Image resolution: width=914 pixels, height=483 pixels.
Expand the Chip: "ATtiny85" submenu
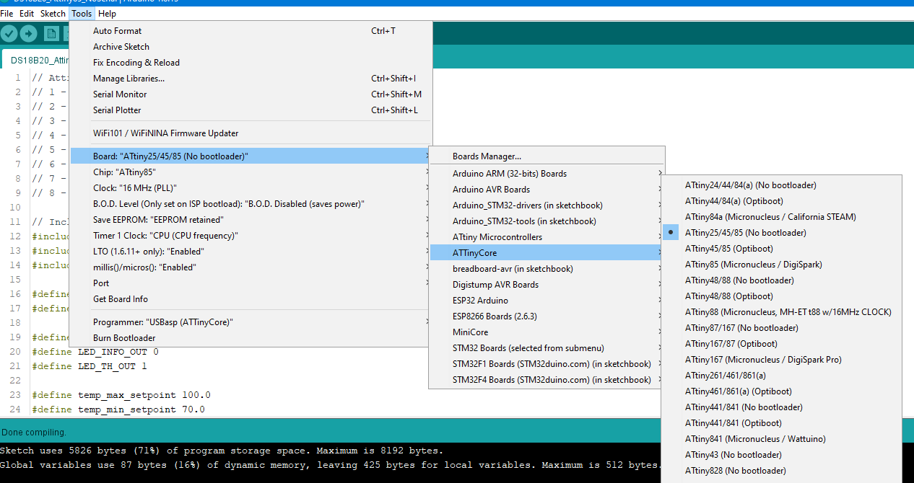[251, 172]
